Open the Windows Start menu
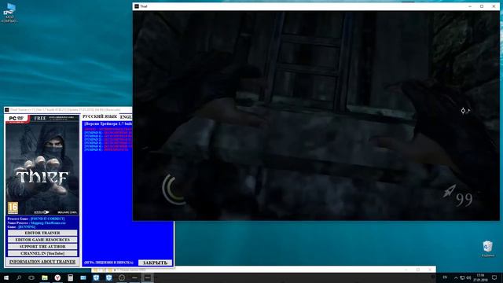Viewport: 503px width, 283px height. (6, 277)
